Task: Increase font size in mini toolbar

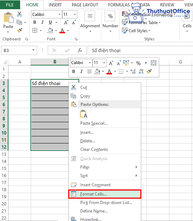Action: (x=111, y=63)
